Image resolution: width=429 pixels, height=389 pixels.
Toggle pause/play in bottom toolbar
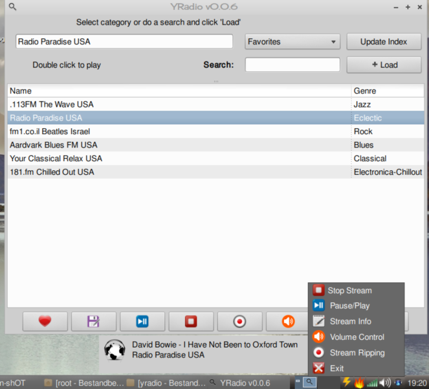click(x=142, y=322)
